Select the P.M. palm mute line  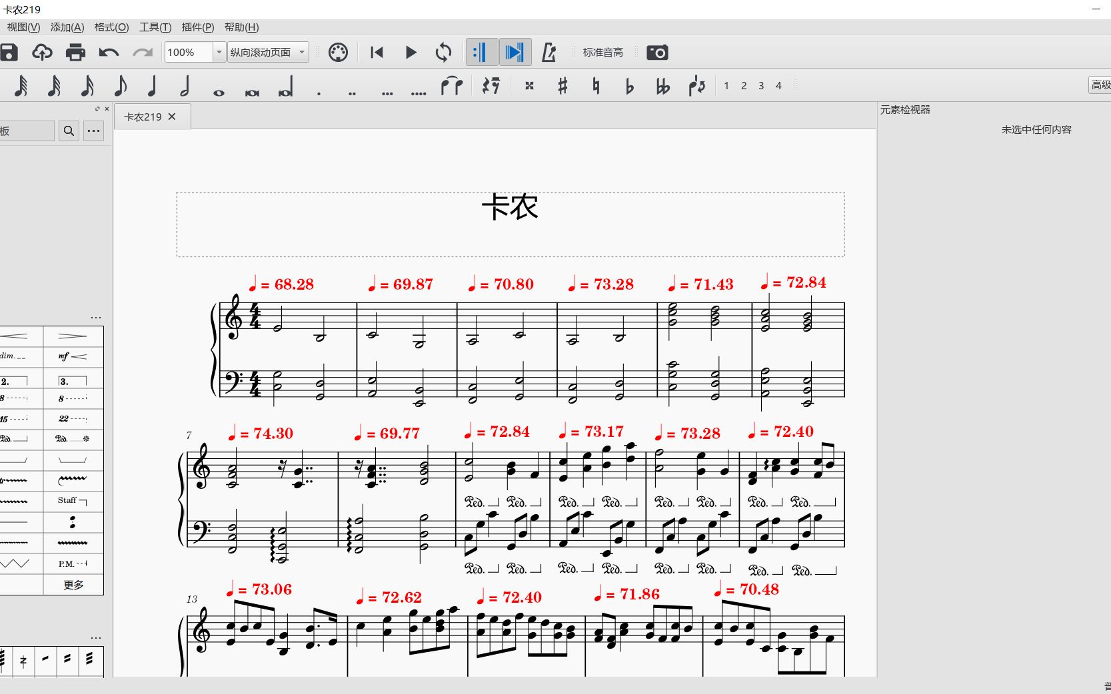[73, 564]
